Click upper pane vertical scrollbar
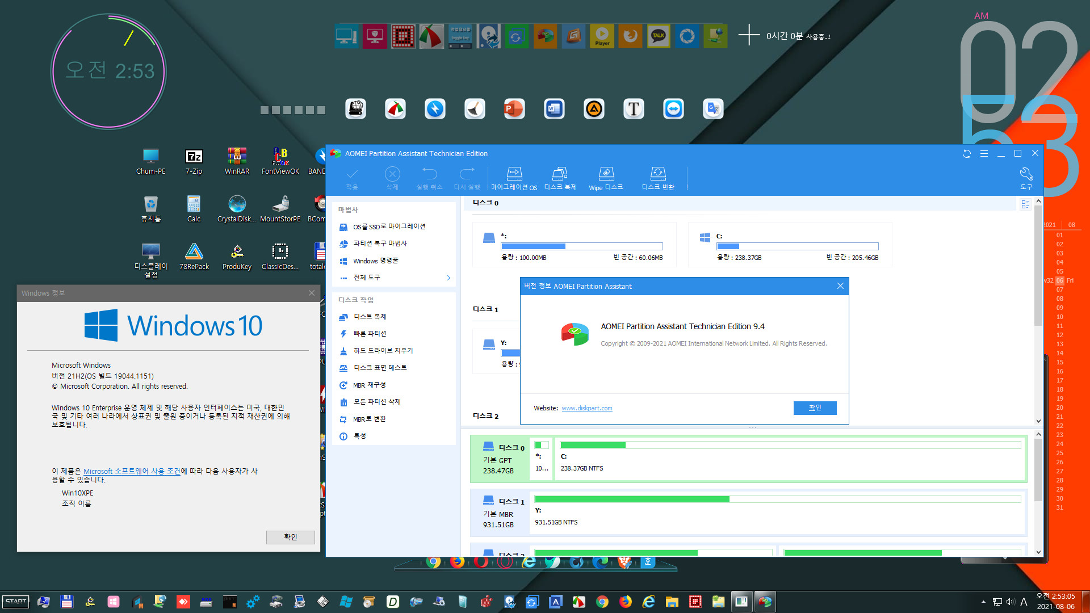The width and height of the screenshot is (1090, 613). pos(1038,267)
